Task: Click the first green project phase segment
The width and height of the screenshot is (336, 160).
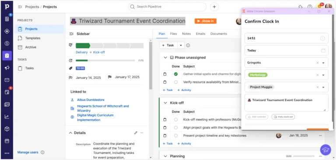Action: tap(83, 45)
